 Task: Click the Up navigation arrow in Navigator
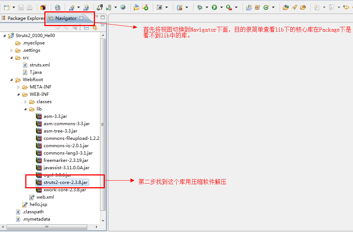75,27
